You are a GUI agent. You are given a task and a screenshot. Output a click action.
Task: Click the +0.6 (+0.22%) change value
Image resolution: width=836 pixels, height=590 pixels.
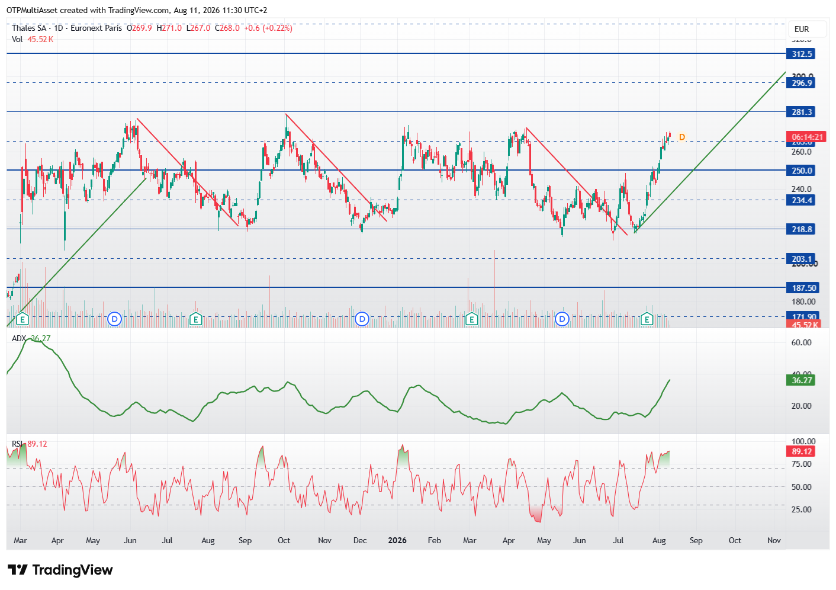[x=268, y=28]
